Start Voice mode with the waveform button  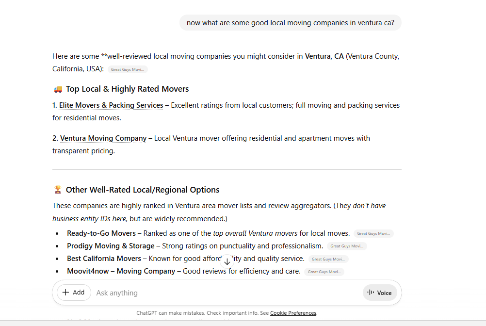click(380, 293)
